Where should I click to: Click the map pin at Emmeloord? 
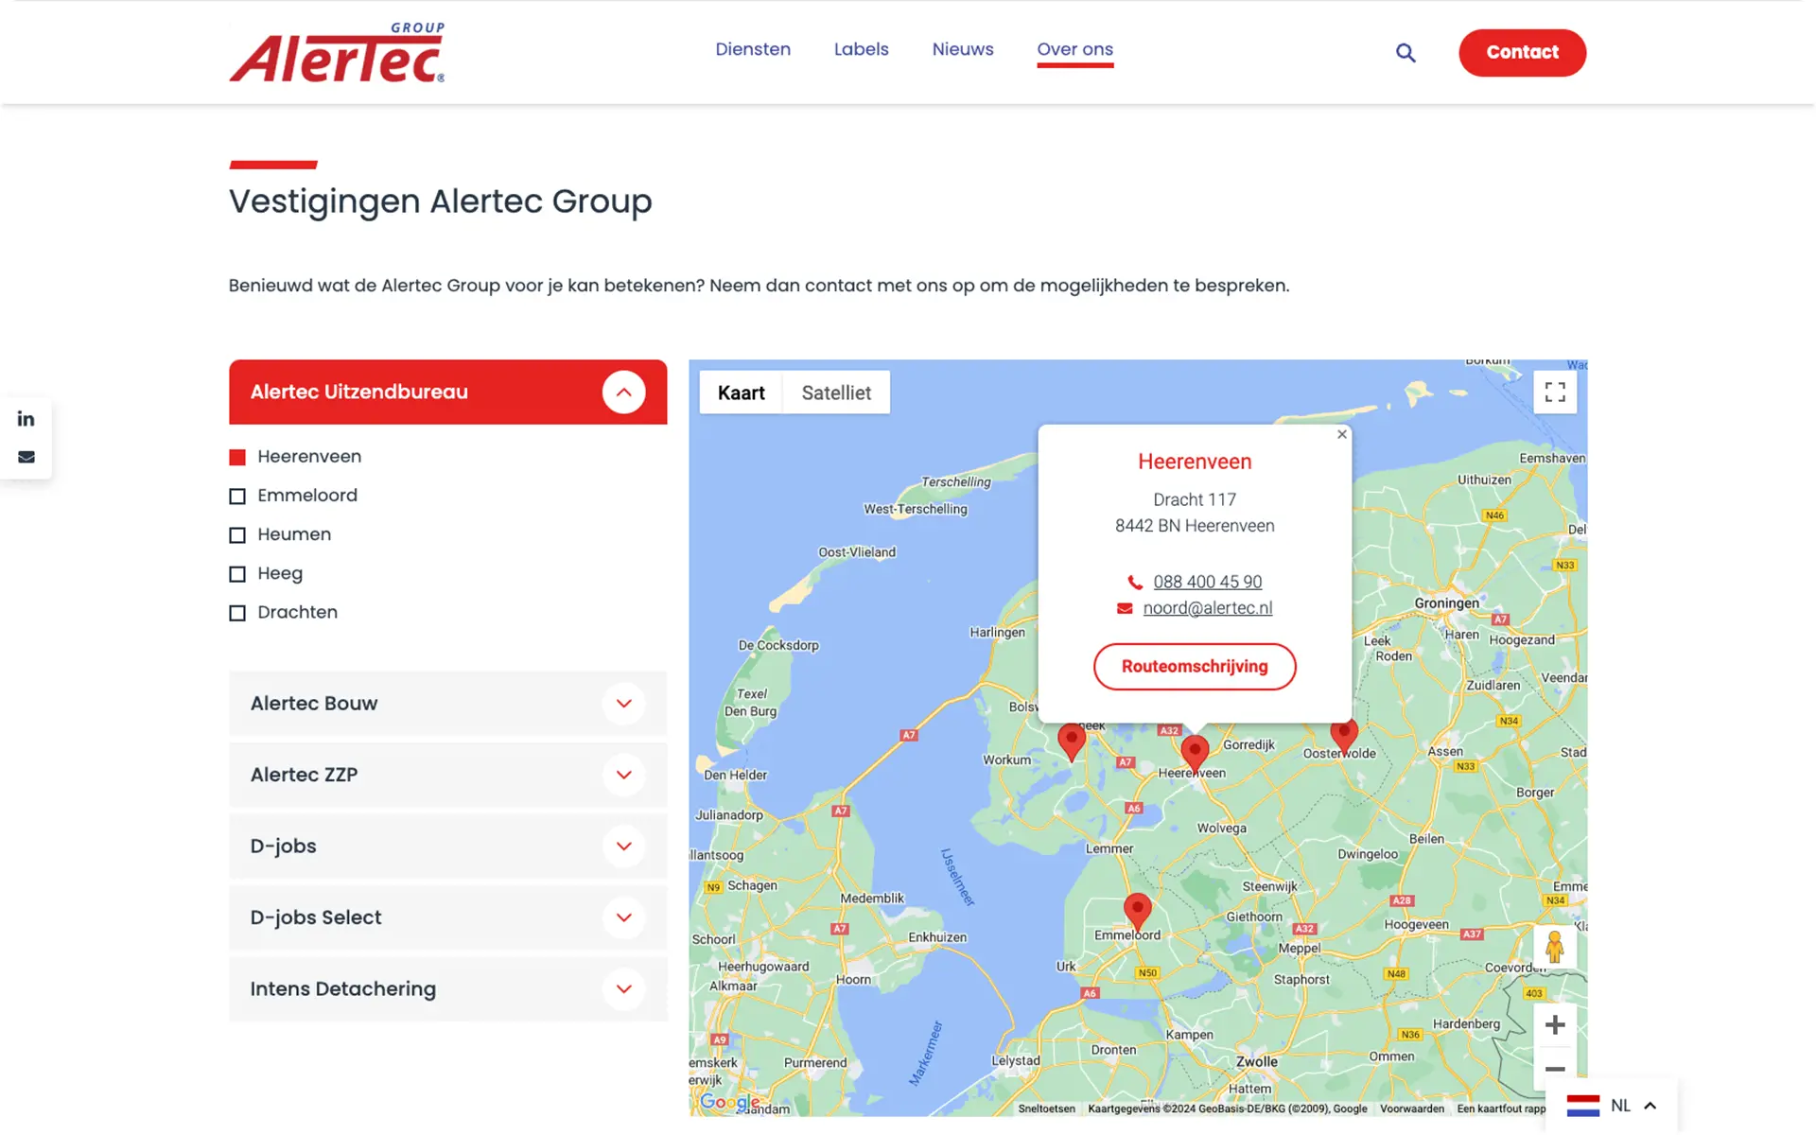tap(1138, 911)
